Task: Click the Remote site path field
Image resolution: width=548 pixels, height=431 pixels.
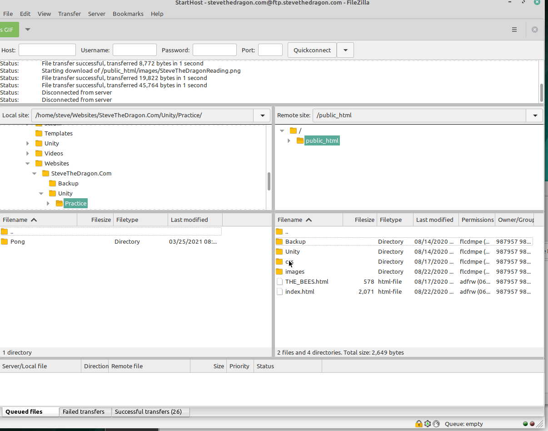Action: (420, 115)
